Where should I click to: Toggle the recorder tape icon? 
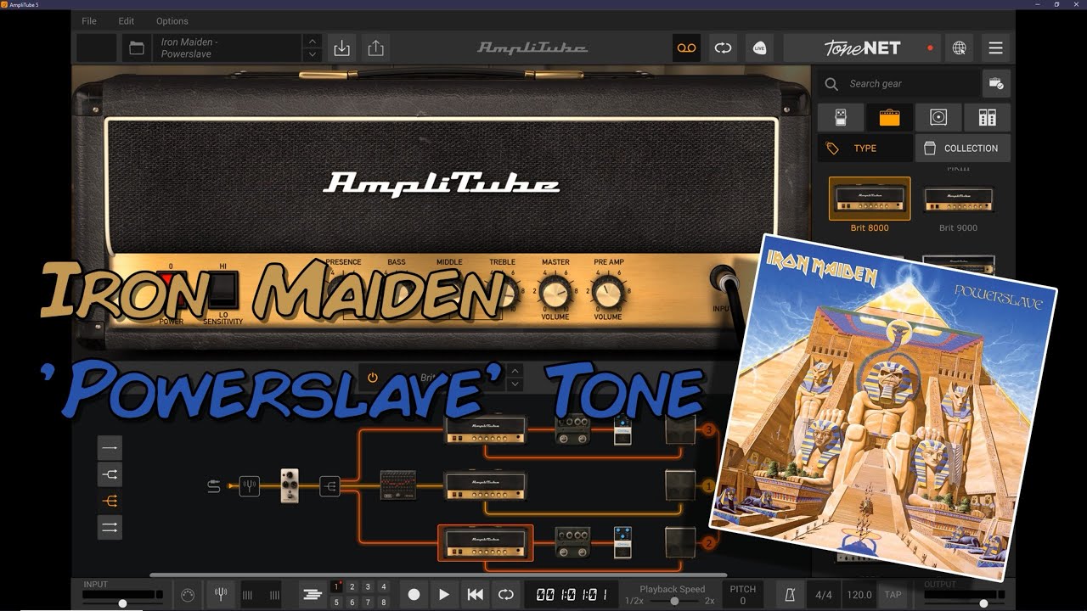point(686,48)
